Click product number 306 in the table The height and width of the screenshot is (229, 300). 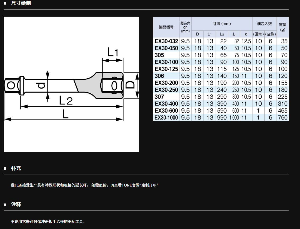(159, 76)
